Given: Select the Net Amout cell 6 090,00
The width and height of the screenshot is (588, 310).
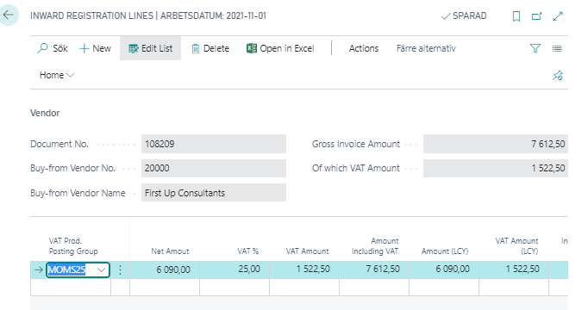Looking at the screenshot, I should point(165,270).
